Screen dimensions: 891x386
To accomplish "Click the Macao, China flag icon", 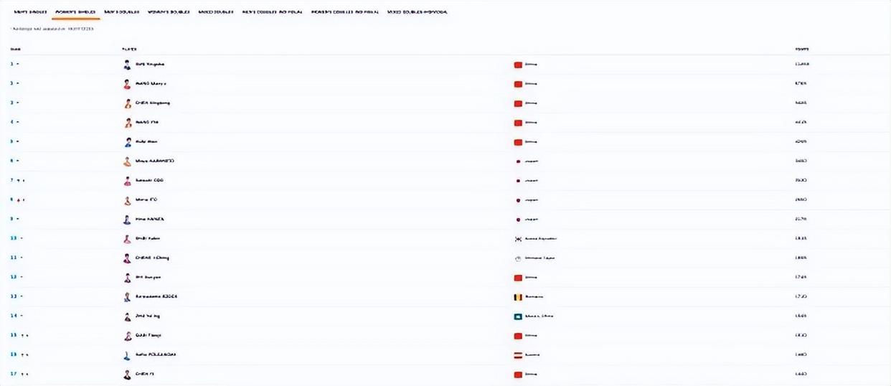I will point(518,316).
